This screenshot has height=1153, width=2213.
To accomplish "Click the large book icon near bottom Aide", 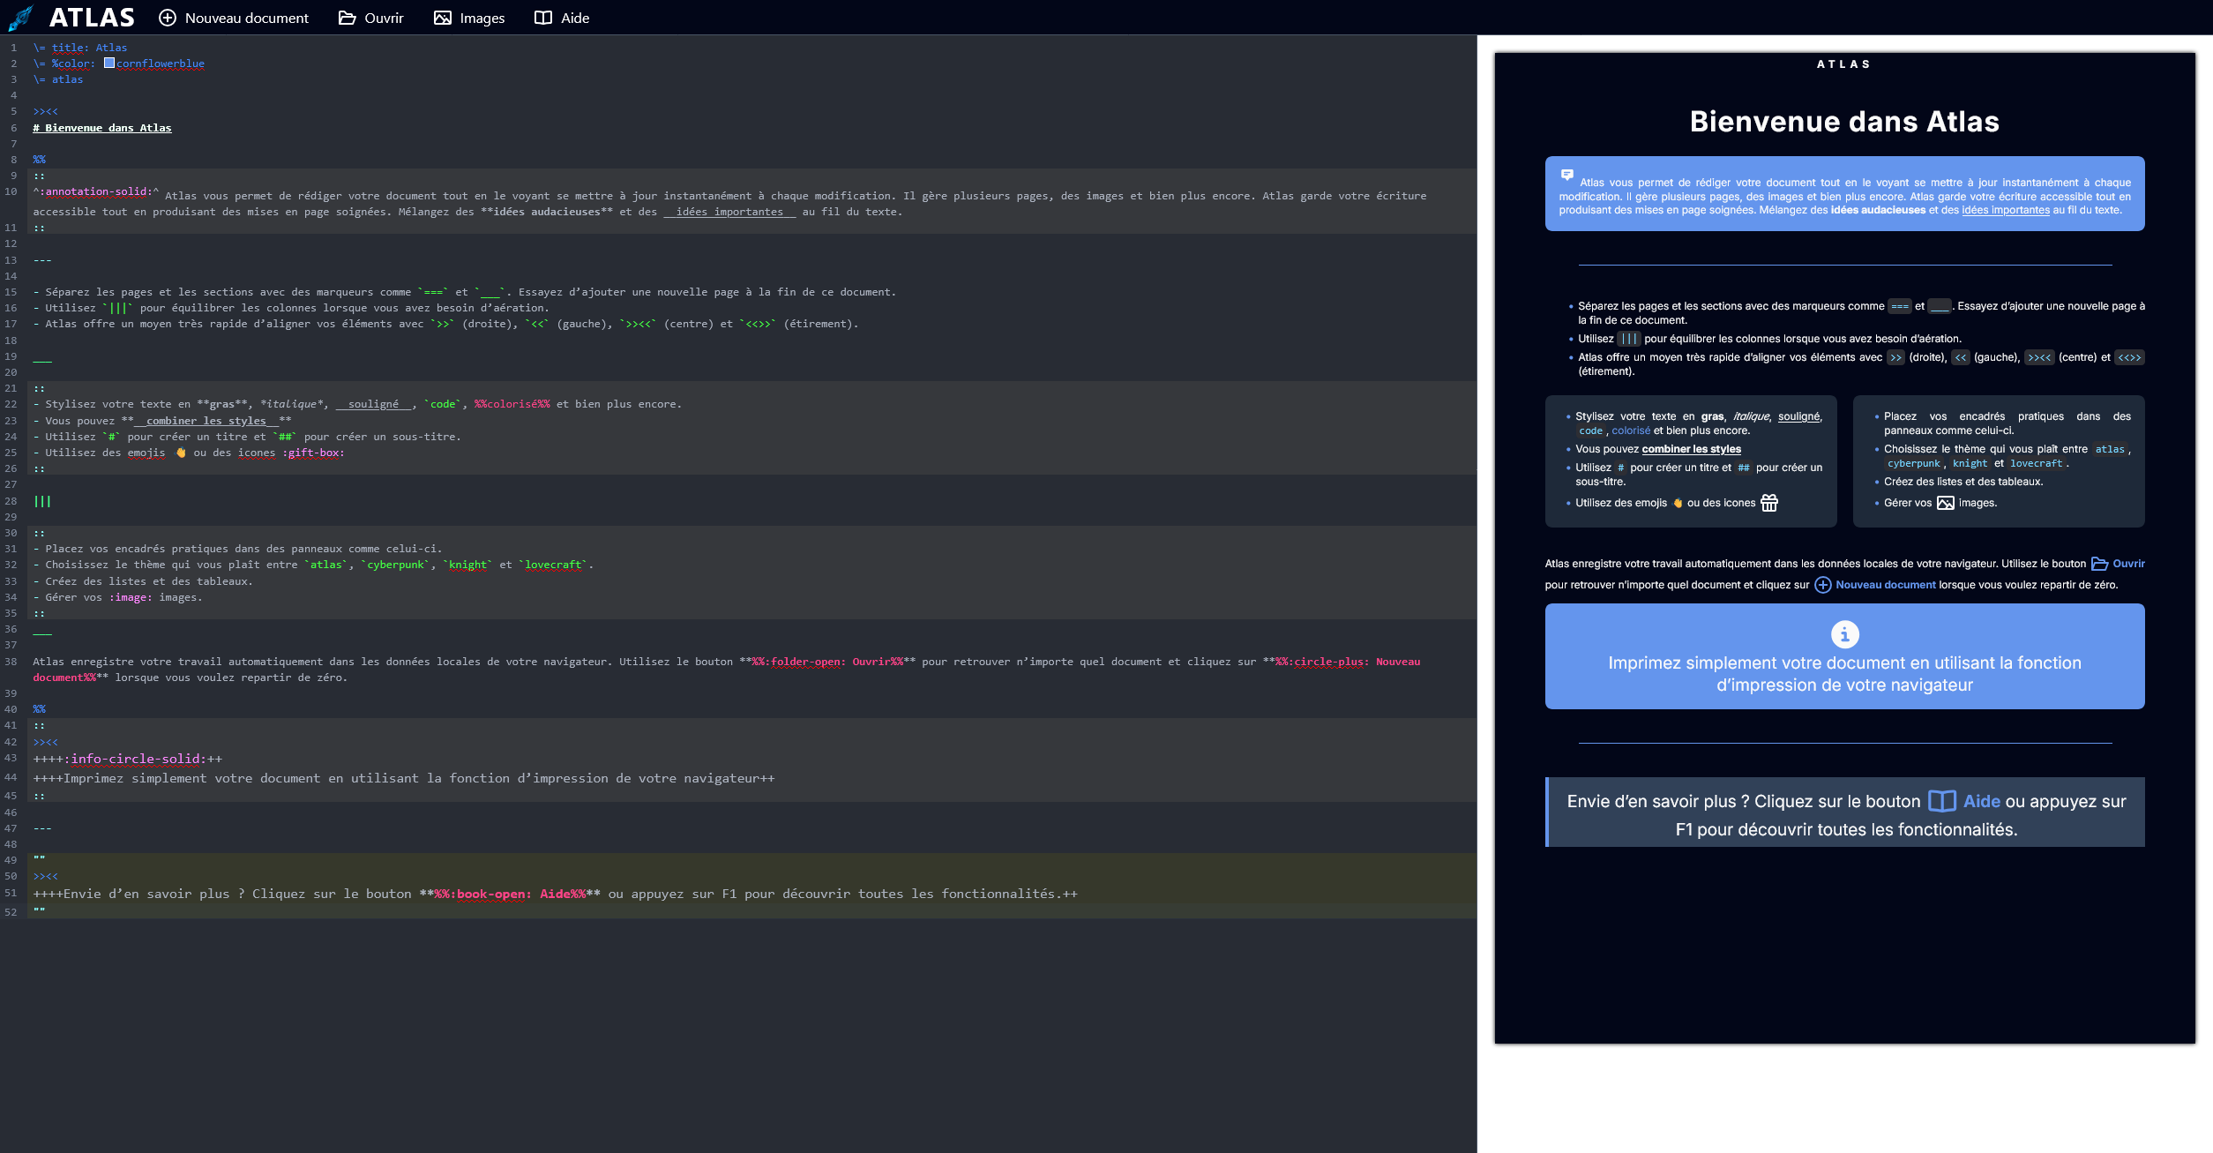I will tap(1941, 801).
